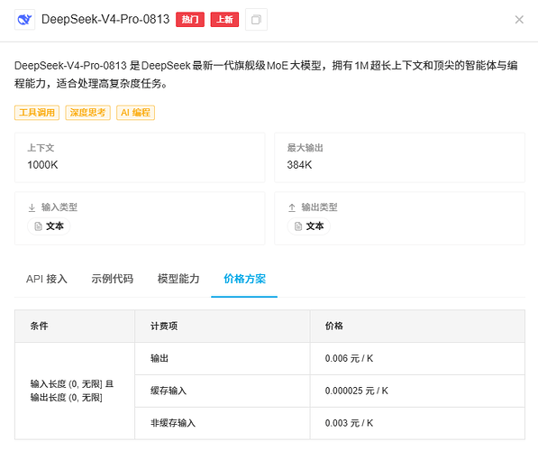Image resolution: width=538 pixels, height=451 pixels.
Task: Click the 0.000025 元 / K price
Action: 357,391
